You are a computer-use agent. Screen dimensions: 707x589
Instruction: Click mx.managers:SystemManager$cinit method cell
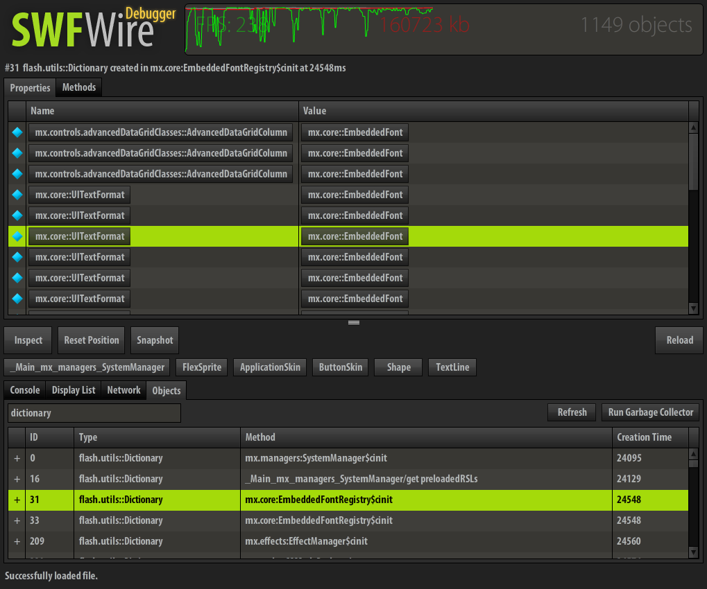pos(426,459)
